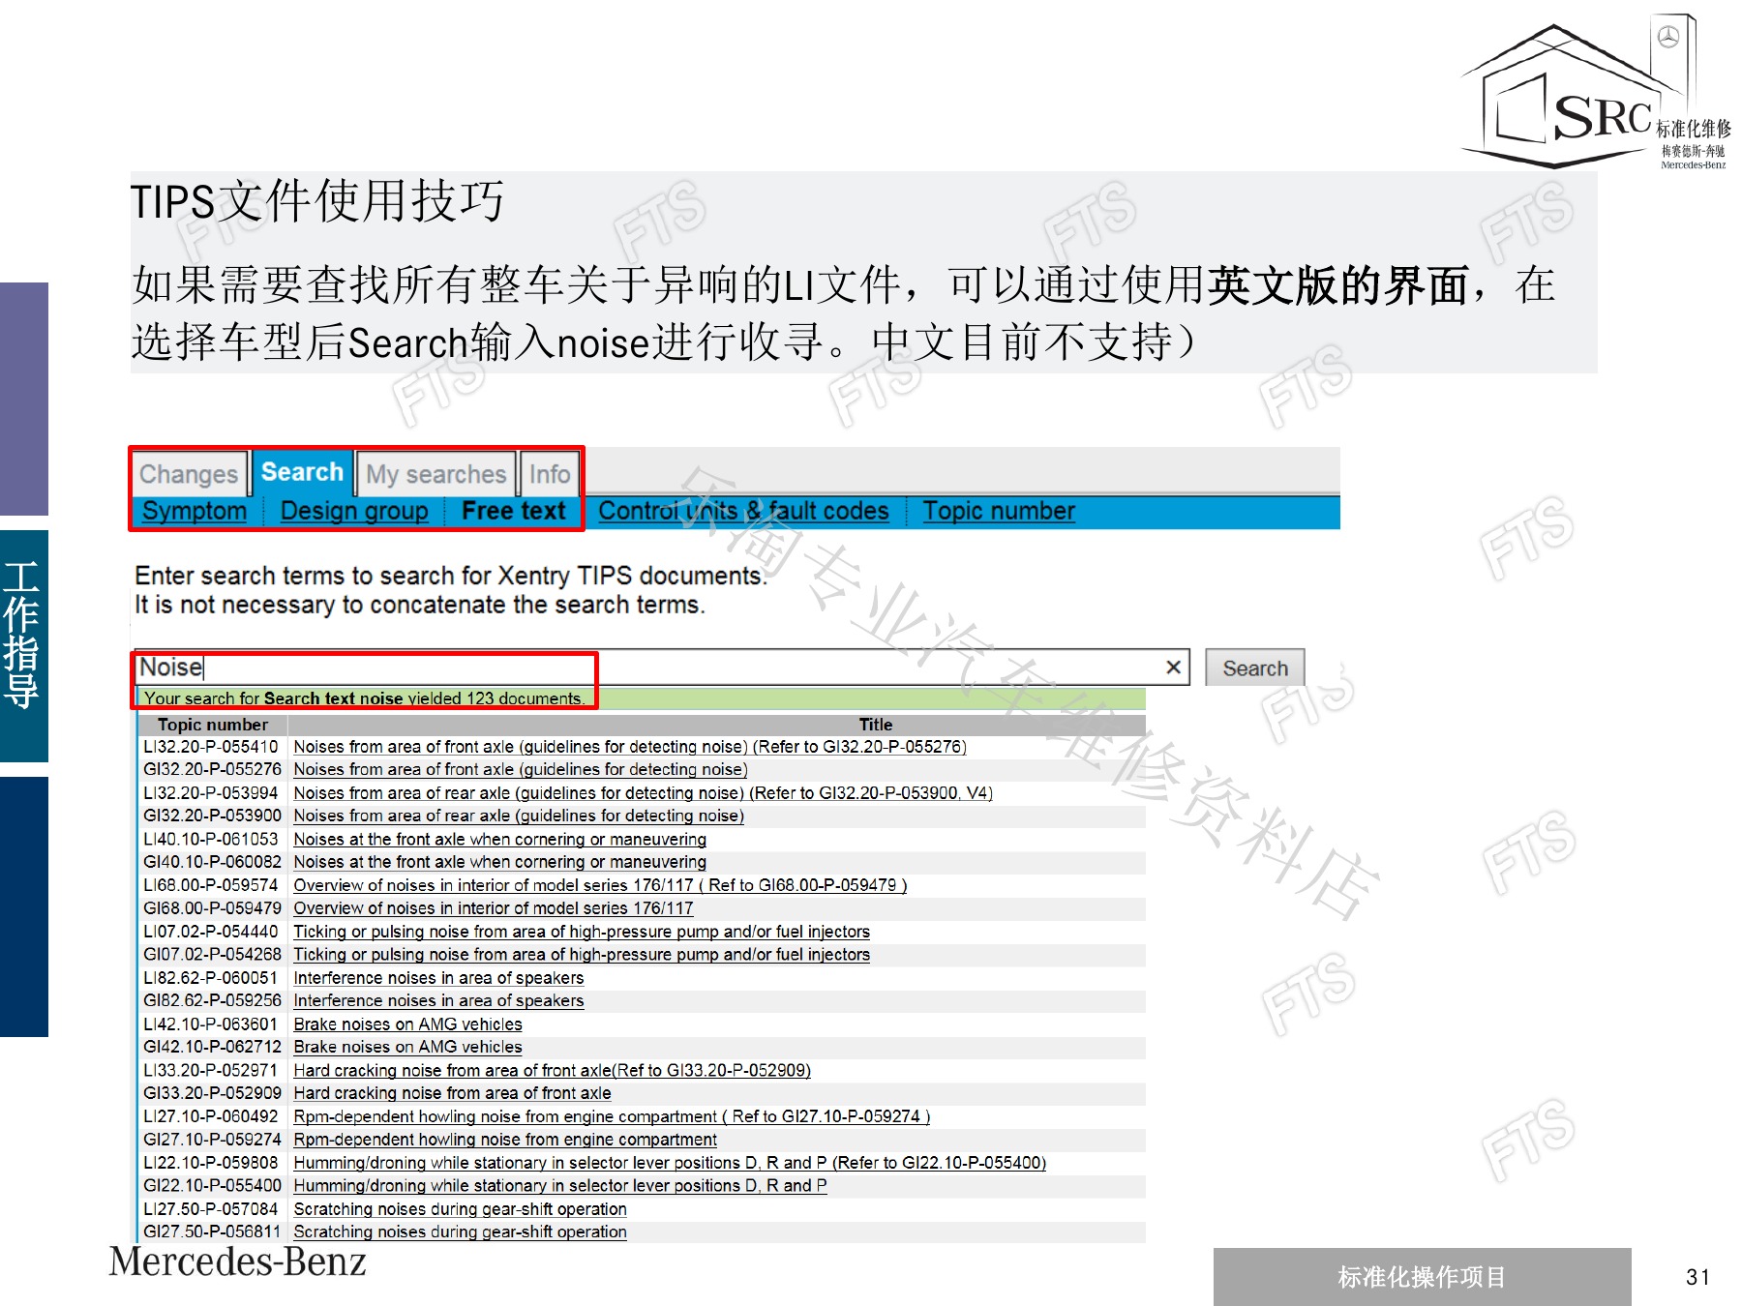Select topic number cell GI27.50-P-056811

tap(212, 1232)
